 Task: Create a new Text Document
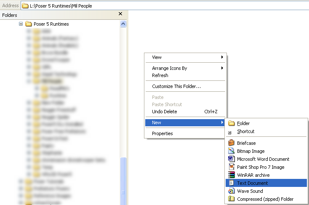coord(252,183)
